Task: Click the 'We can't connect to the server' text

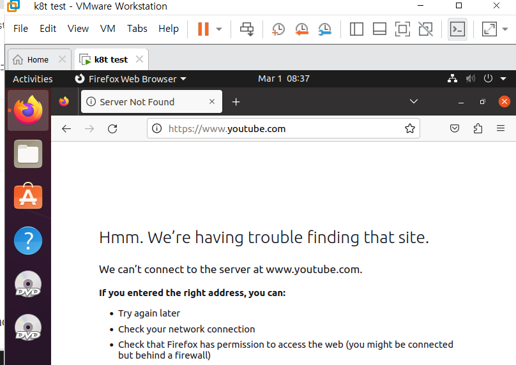Action: tap(231, 270)
